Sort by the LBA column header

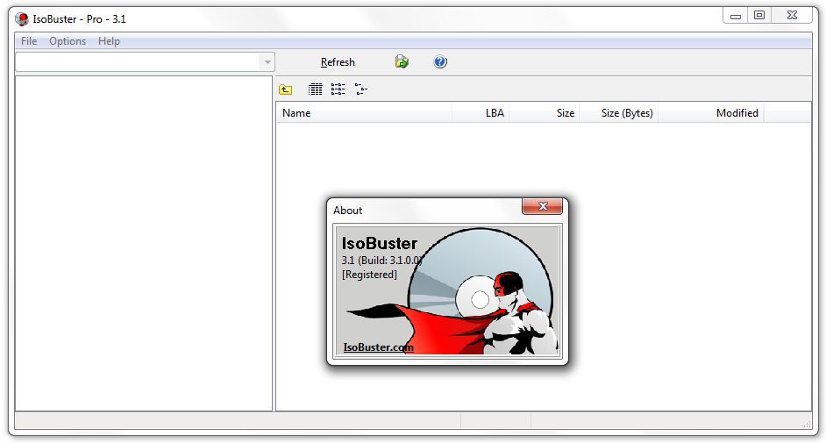(x=481, y=113)
